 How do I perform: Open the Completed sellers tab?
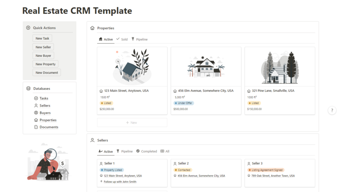point(147,152)
